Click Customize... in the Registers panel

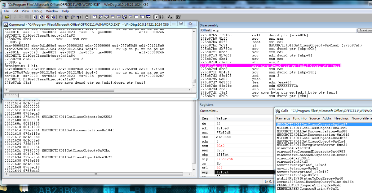(209, 111)
